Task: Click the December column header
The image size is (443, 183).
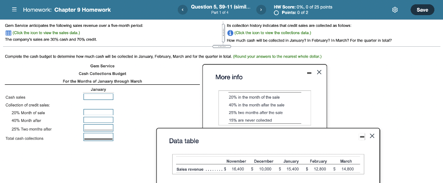Action: (263, 161)
